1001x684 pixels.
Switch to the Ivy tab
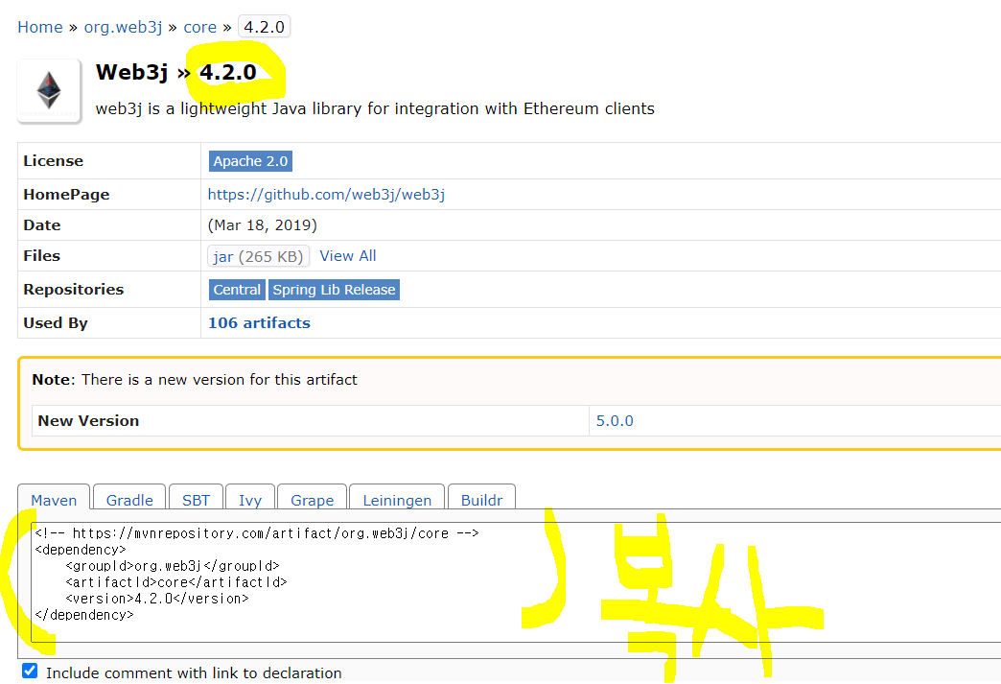(250, 500)
